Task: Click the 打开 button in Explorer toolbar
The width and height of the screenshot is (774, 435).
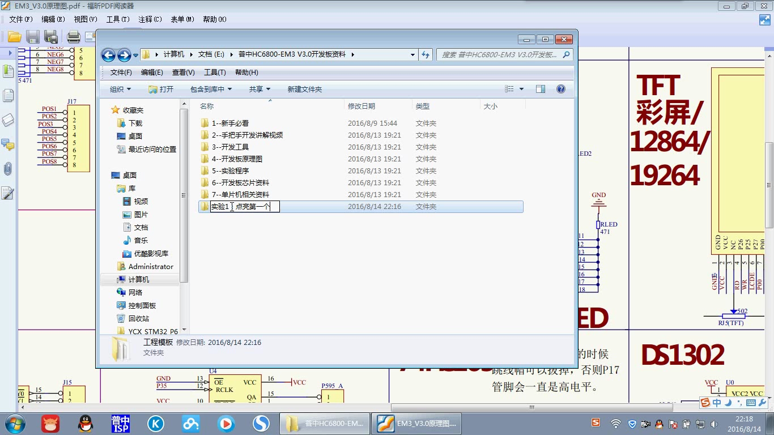Action: pos(161,89)
